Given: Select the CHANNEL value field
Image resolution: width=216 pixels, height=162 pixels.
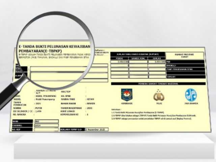Looking at the screenshot, I should pos(44,125).
